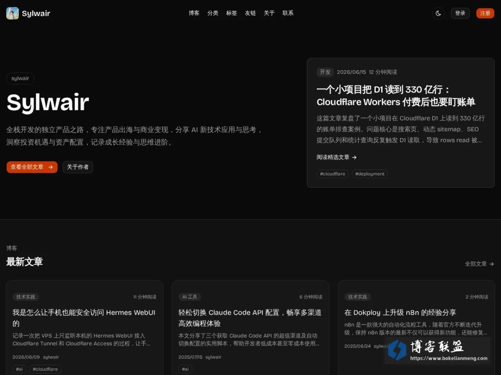Click the 11 分钟阅读 reading time text

click(x=145, y=297)
